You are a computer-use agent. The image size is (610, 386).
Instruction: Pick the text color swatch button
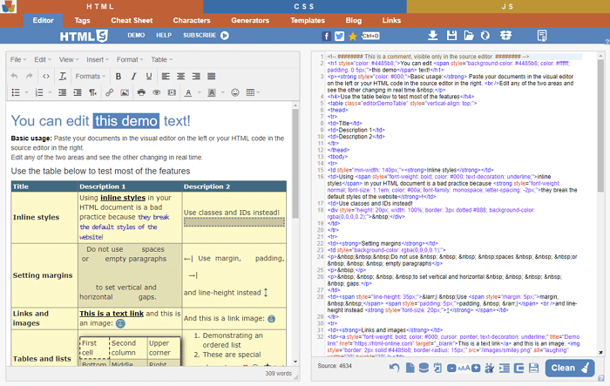coord(188,92)
